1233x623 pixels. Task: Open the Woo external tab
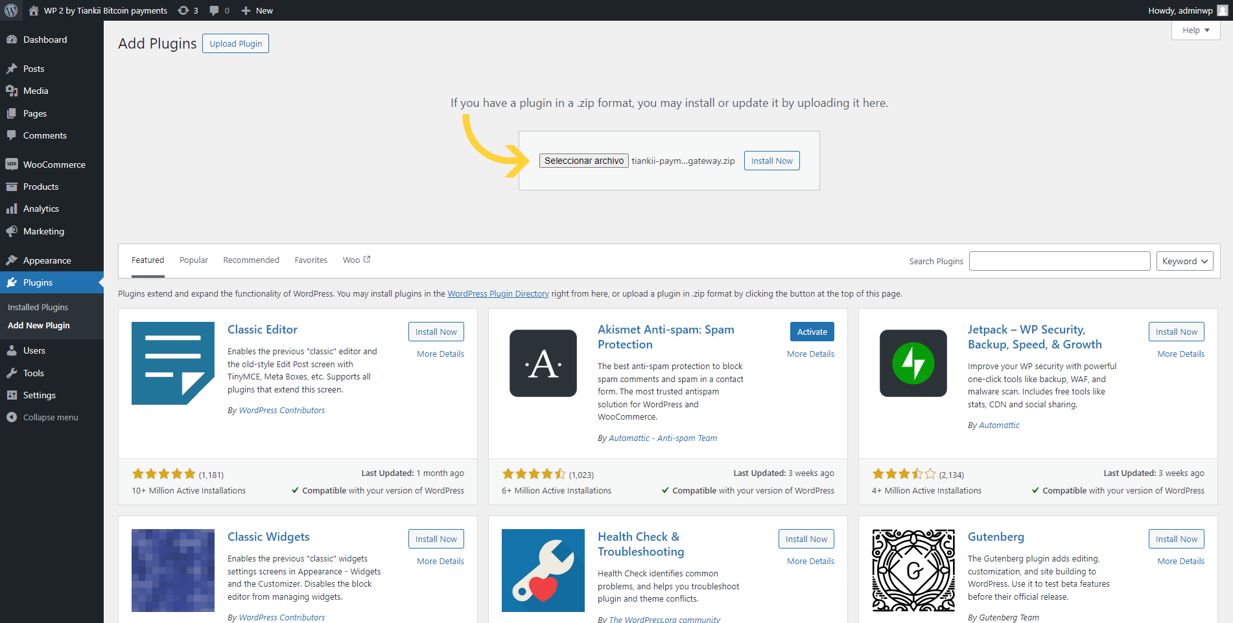[357, 260]
